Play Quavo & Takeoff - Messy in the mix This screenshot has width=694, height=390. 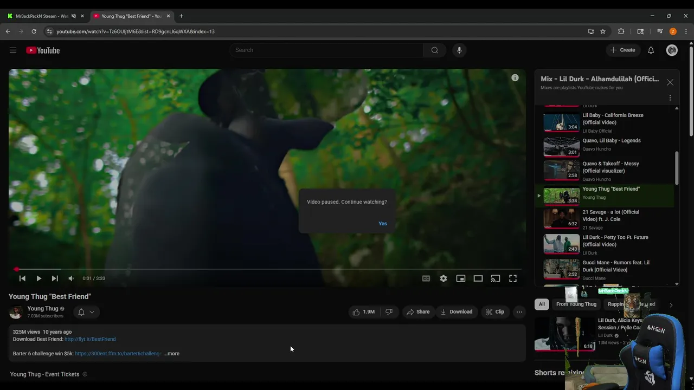pyautogui.click(x=608, y=171)
